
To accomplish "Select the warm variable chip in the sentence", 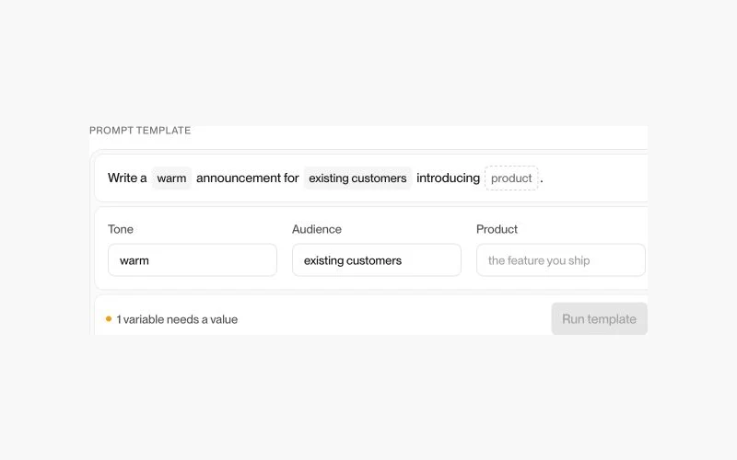I will pyautogui.click(x=171, y=178).
